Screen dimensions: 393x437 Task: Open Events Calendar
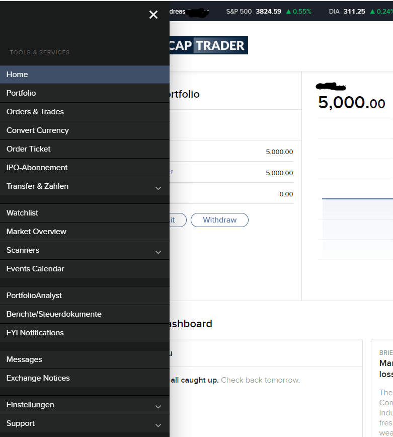click(85, 269)
